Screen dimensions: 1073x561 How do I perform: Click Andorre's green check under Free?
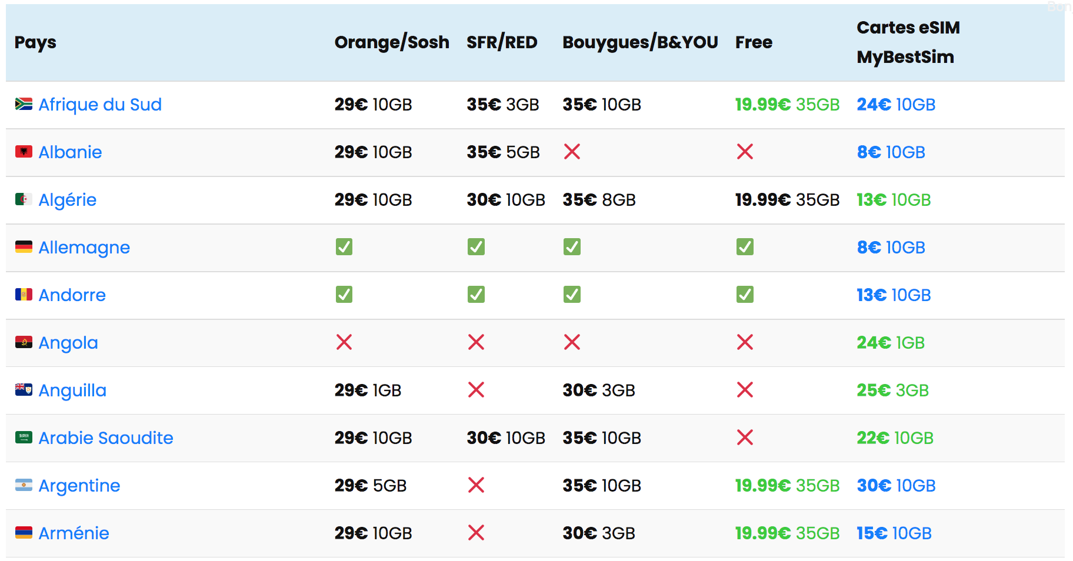(x=745, y=295)
